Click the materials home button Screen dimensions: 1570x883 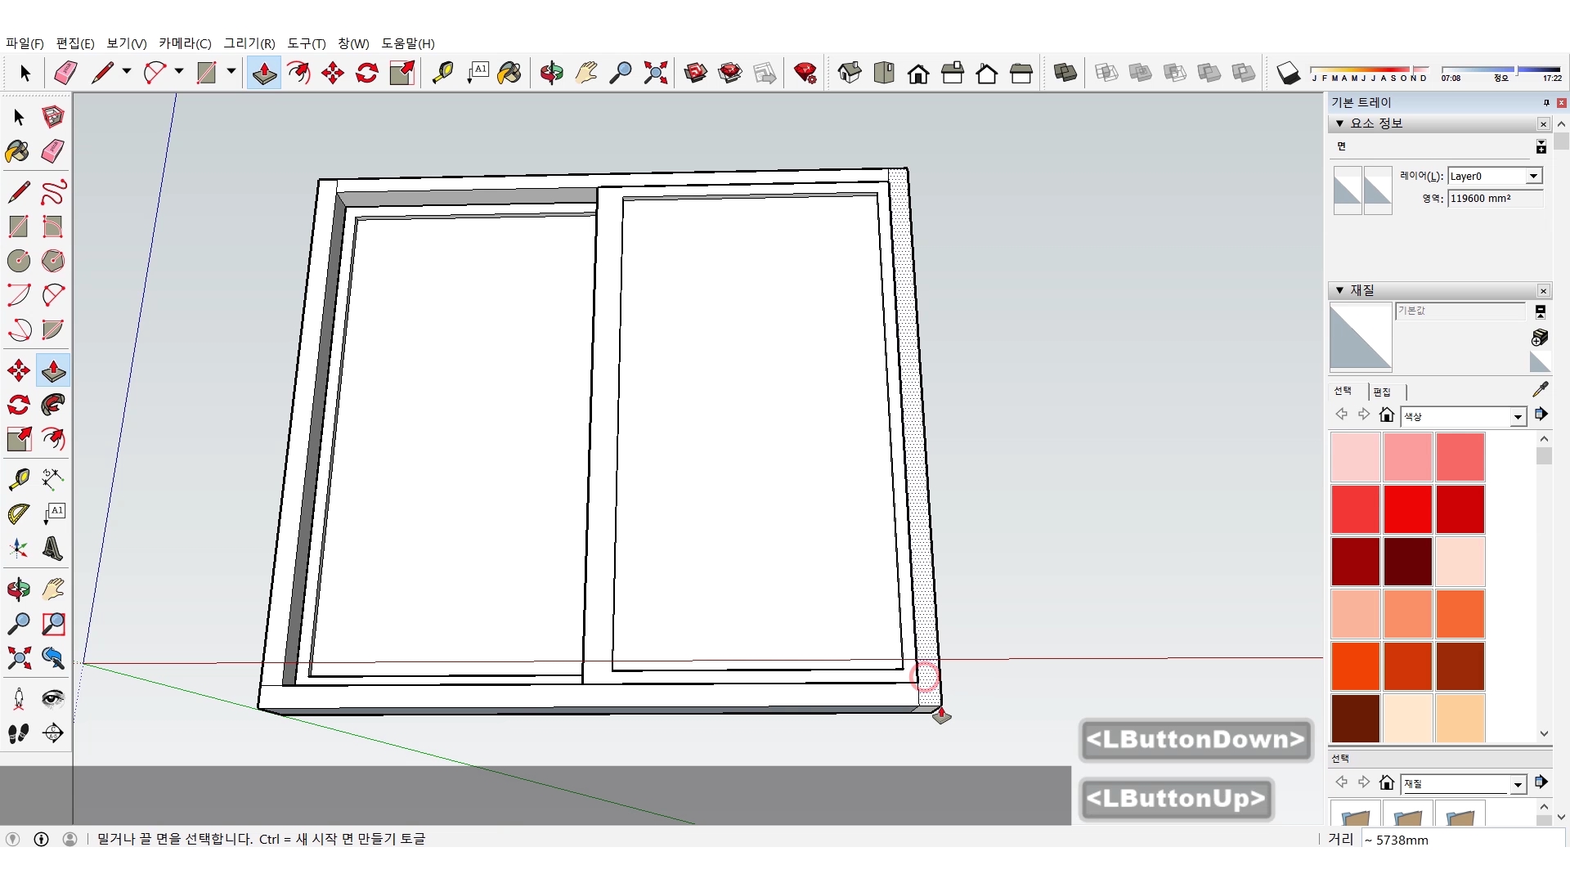coord(1386,415)
